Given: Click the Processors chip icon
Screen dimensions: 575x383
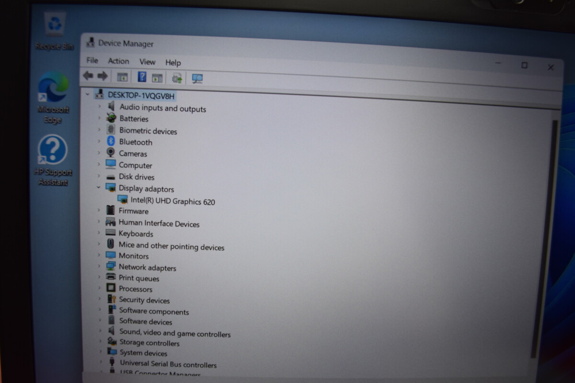Looking at the screenshot, I should pyautogui.click(x=111, y=288).
